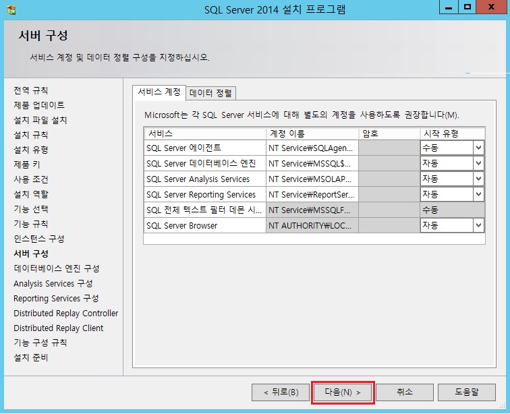Click the 설치 유형 step in sidebar
Image resolution: width=510 pixels, height=414 pixels.
[31, 150]
